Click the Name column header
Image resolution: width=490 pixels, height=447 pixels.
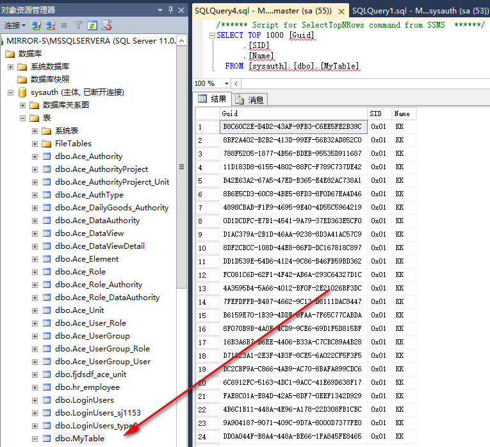pos(404,114)
